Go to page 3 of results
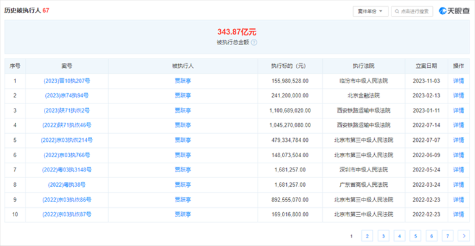475x246 pixels. [x=383, y=236]
